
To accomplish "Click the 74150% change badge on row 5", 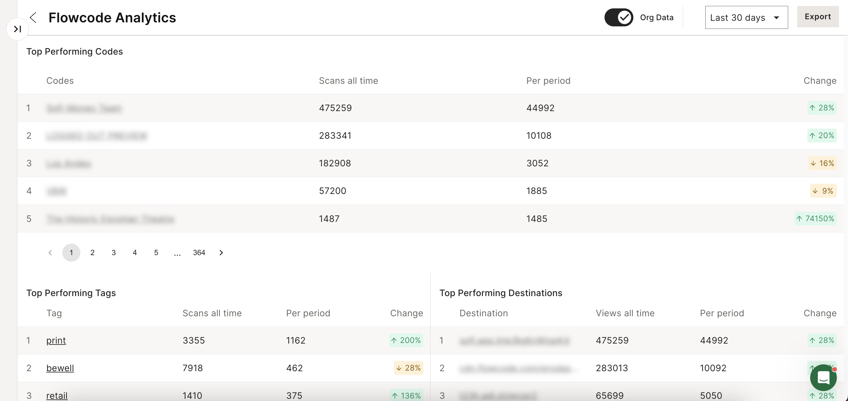I will 815,219.
